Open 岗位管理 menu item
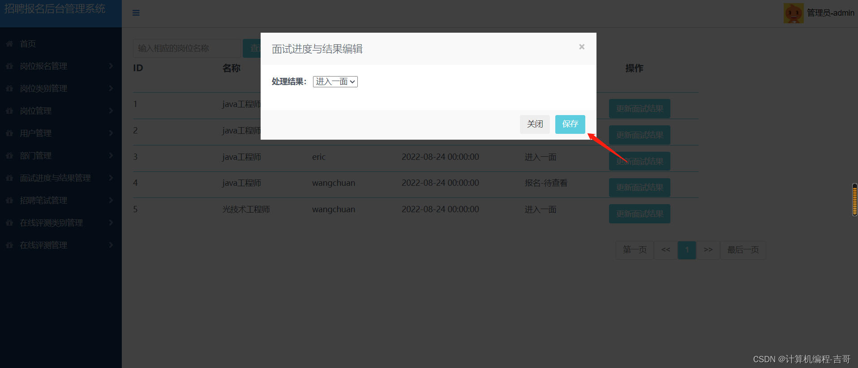858x368 pixels. [35, 111]
